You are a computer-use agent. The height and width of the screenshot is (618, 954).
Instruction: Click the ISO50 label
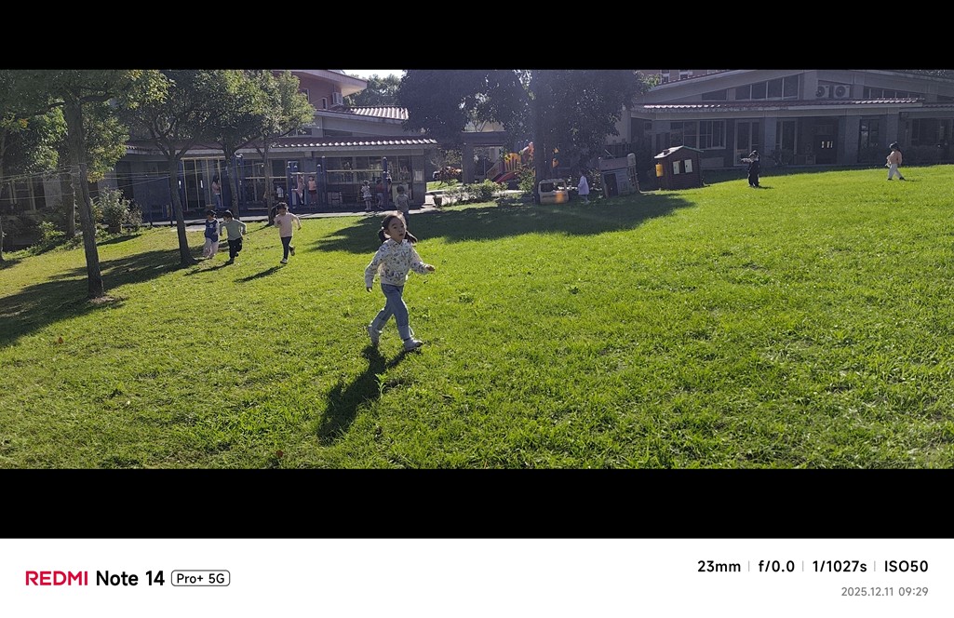pos(906,566)
